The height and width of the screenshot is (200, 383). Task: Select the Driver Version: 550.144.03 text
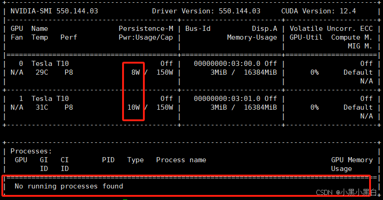click(206, 11)
